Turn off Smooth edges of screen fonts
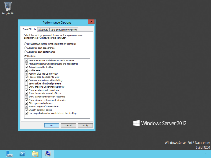Viewport: 211px width, 158px height. click(x=27, y=107)
